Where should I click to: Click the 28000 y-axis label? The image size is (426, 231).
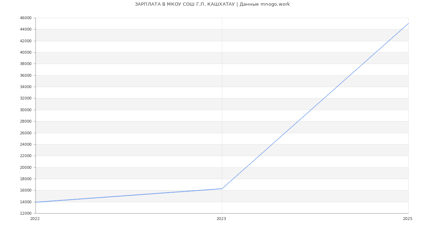click(x=26, y=122)
